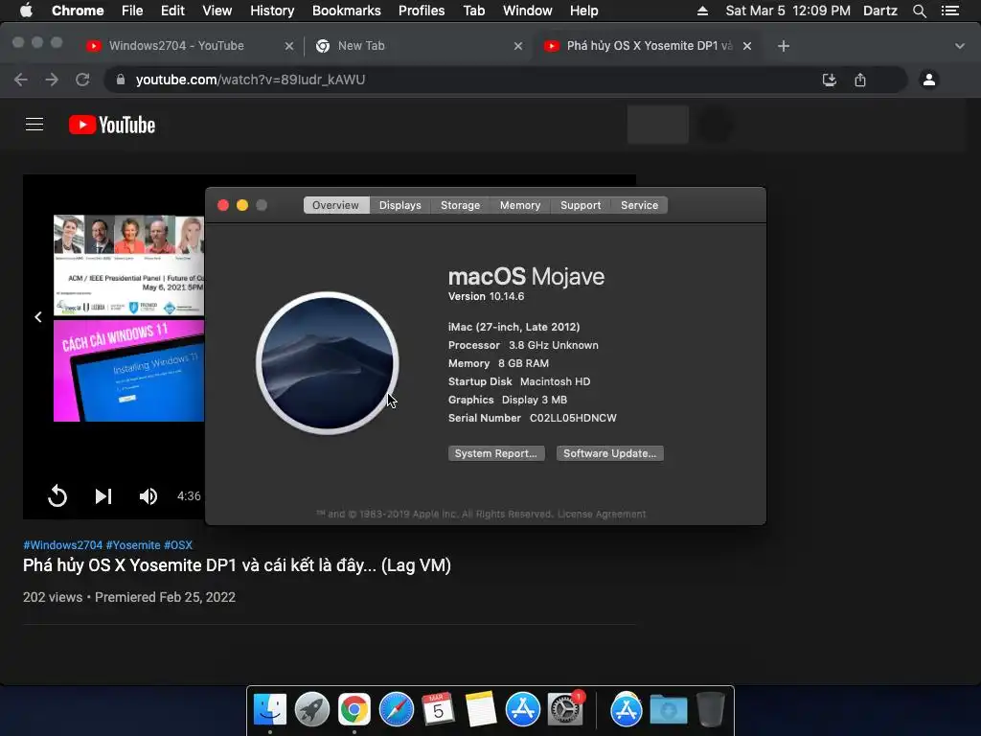Open the Profiles menu
This screenshot has height=736, width=981.
coord(422,11)
